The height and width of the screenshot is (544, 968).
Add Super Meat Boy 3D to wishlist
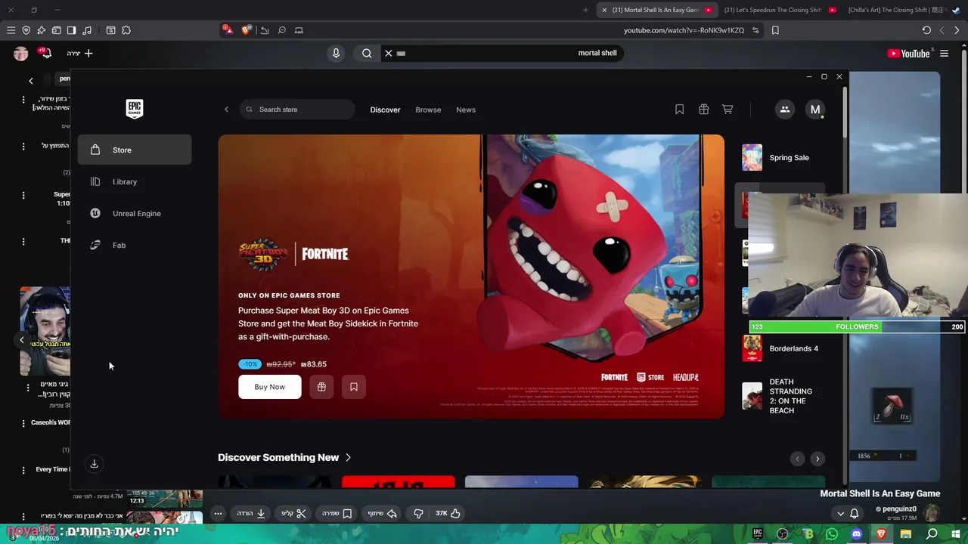353,387
